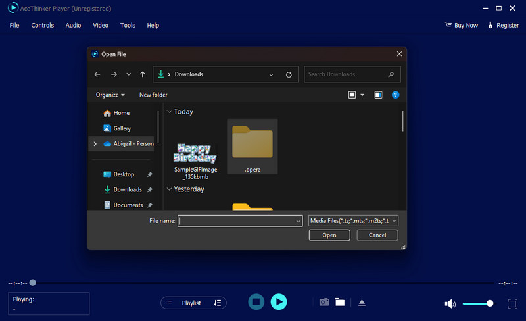Image resolution: width=526 pixels, height=321 pixels.
Task: Open the Audio menu
Action: tap(73, 25)
